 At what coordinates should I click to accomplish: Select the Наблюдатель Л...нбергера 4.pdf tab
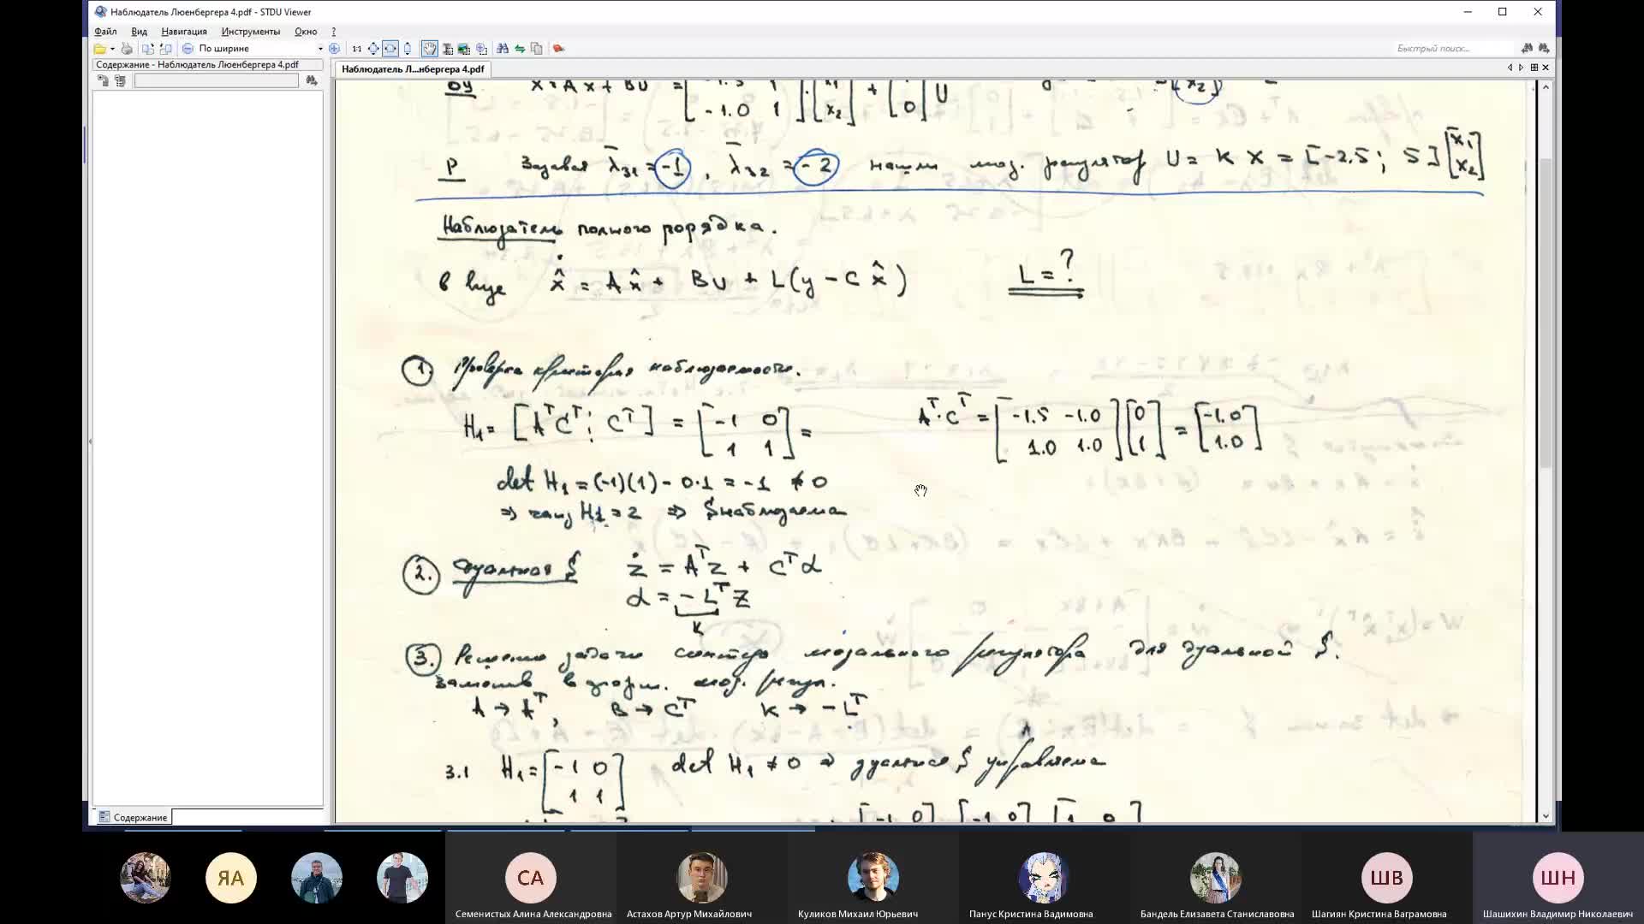(x=413, y=69)
